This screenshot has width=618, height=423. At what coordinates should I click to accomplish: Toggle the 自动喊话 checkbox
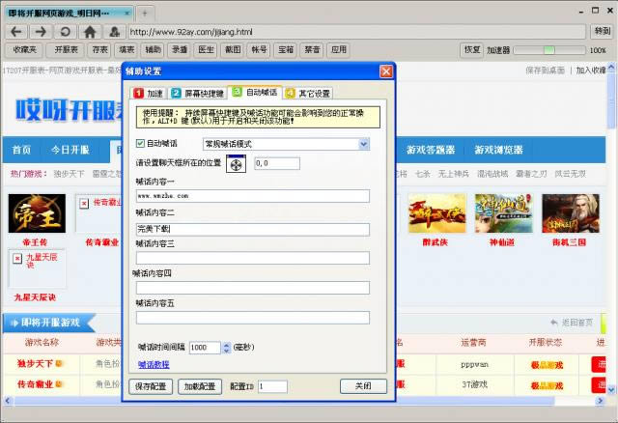(x=140, y=144)
